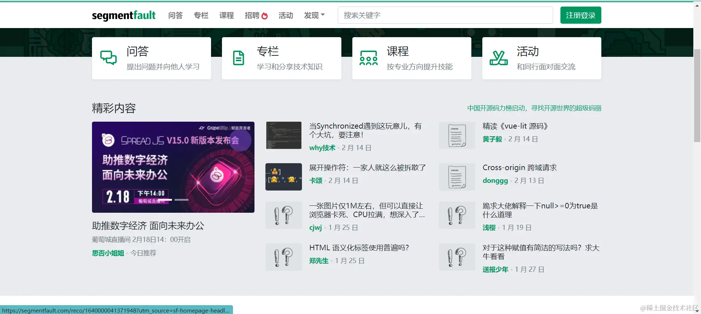The width and height of the screenshot is (701, 314).
Task: Open author 送报少年 profile
Action: tap(495, 270)
